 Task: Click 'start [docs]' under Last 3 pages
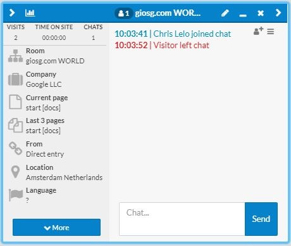pos(43,131)
